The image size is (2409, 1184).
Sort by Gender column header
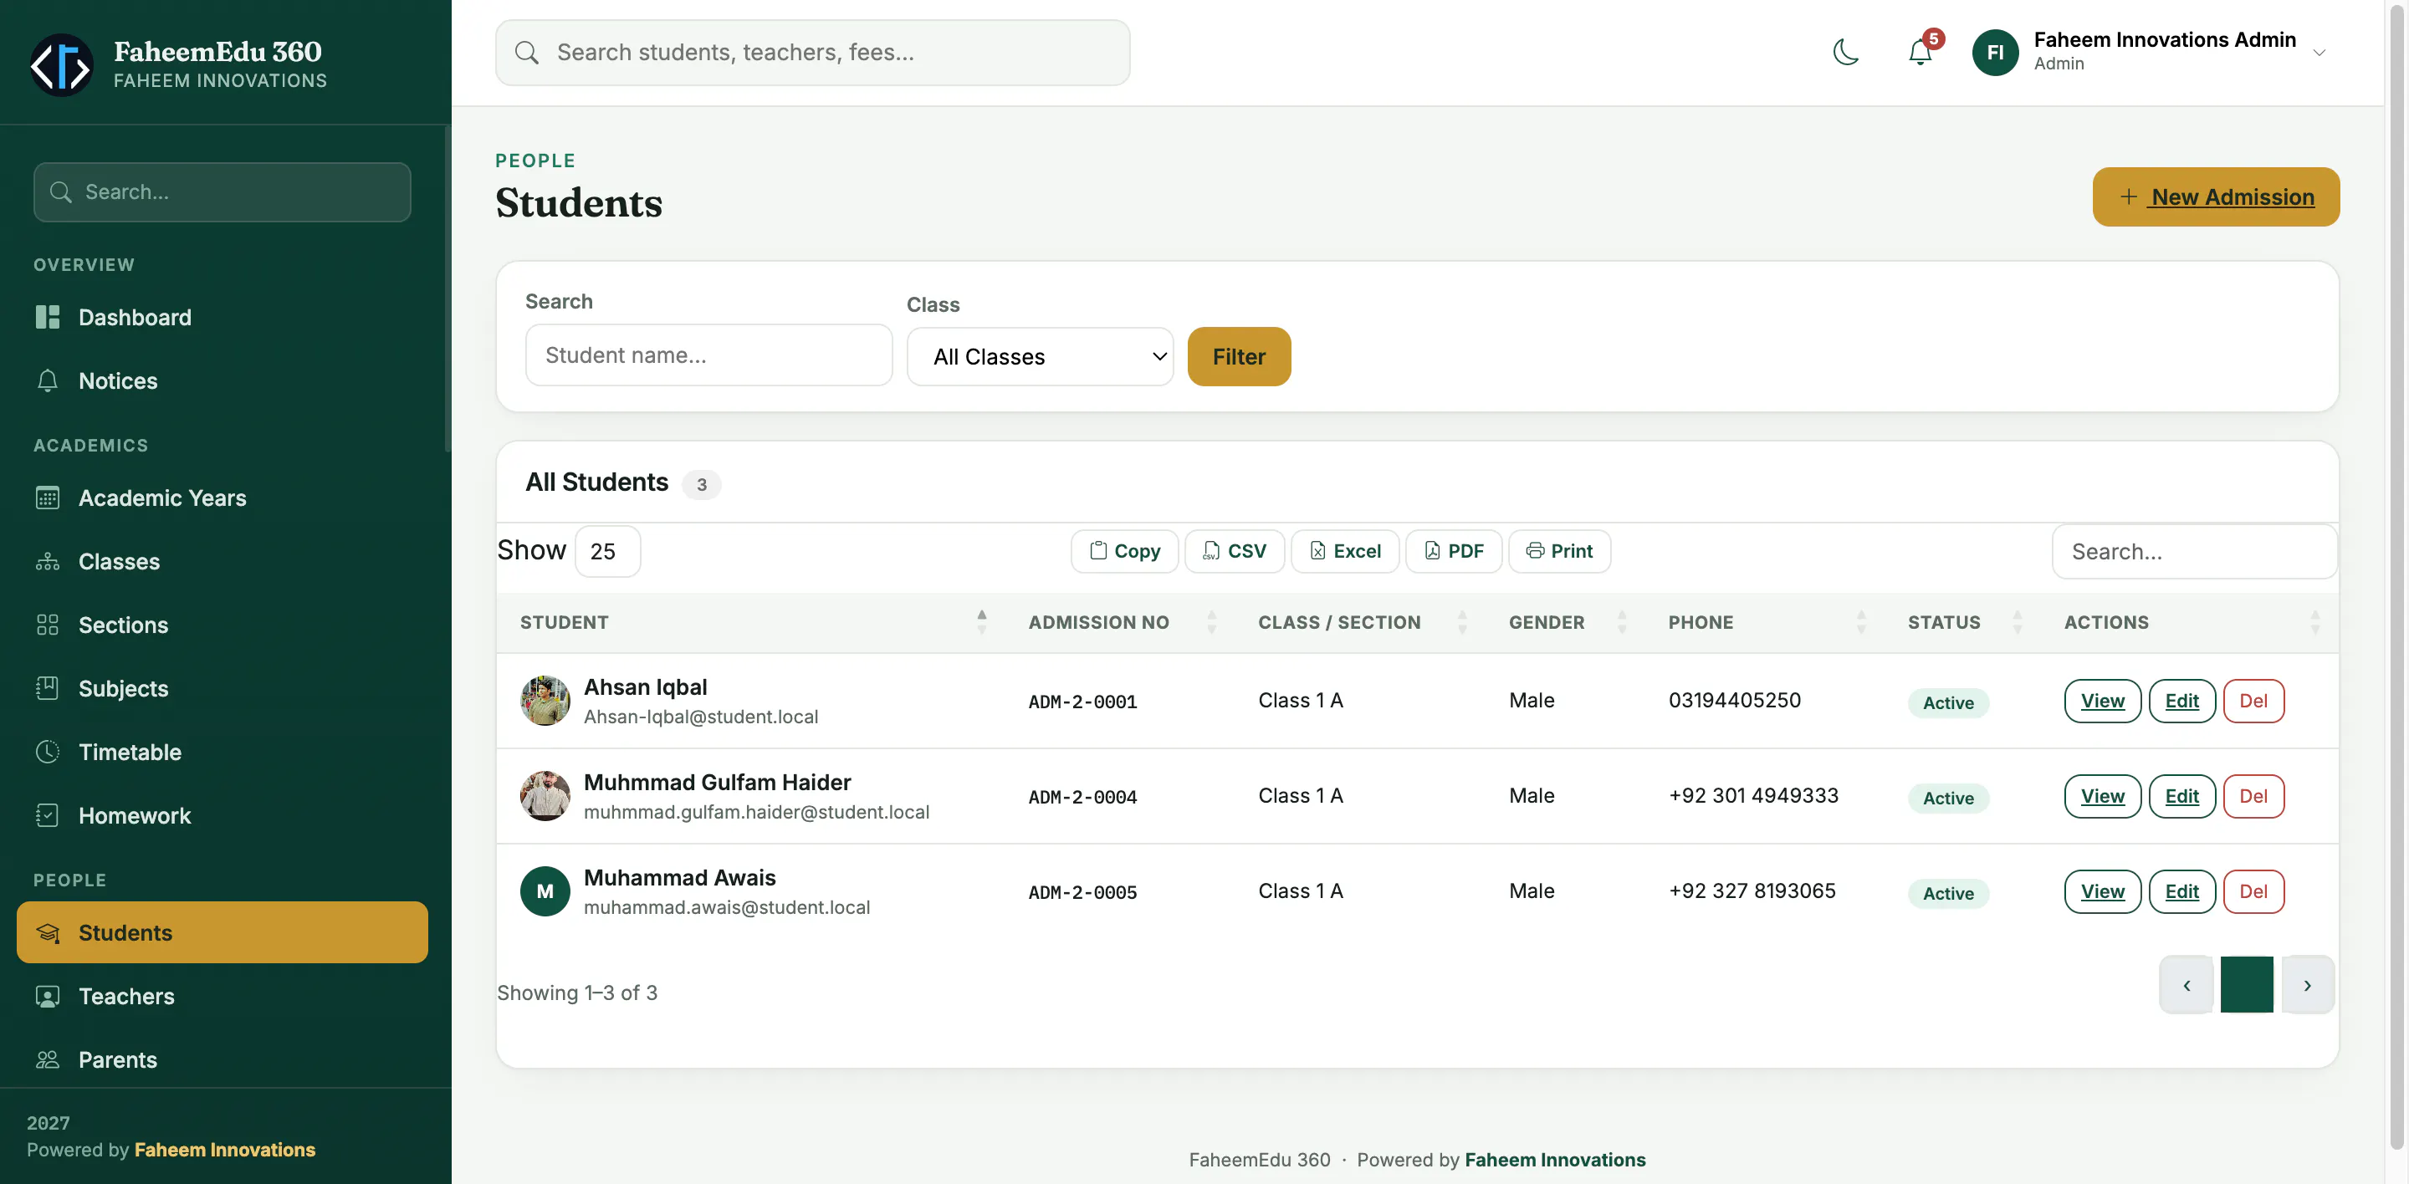[1566, 623]
